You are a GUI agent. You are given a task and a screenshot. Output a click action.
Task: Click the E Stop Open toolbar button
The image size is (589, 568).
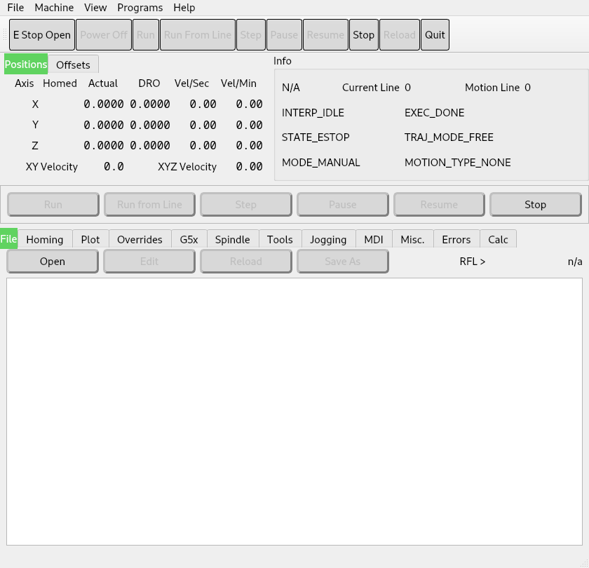(x=41, y=34)
